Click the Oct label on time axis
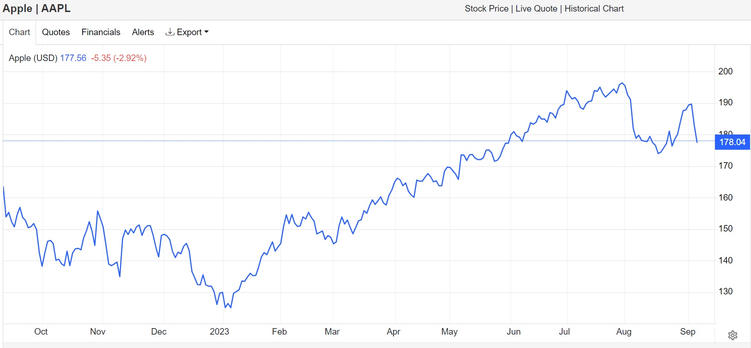This screenshot has height=348, width=751. (x=41, y=332)
